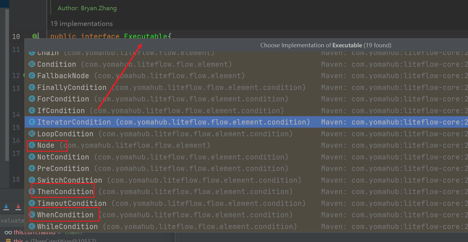Click the red download arrow icon
Screen dimensions: 468x242
[18, 207]
